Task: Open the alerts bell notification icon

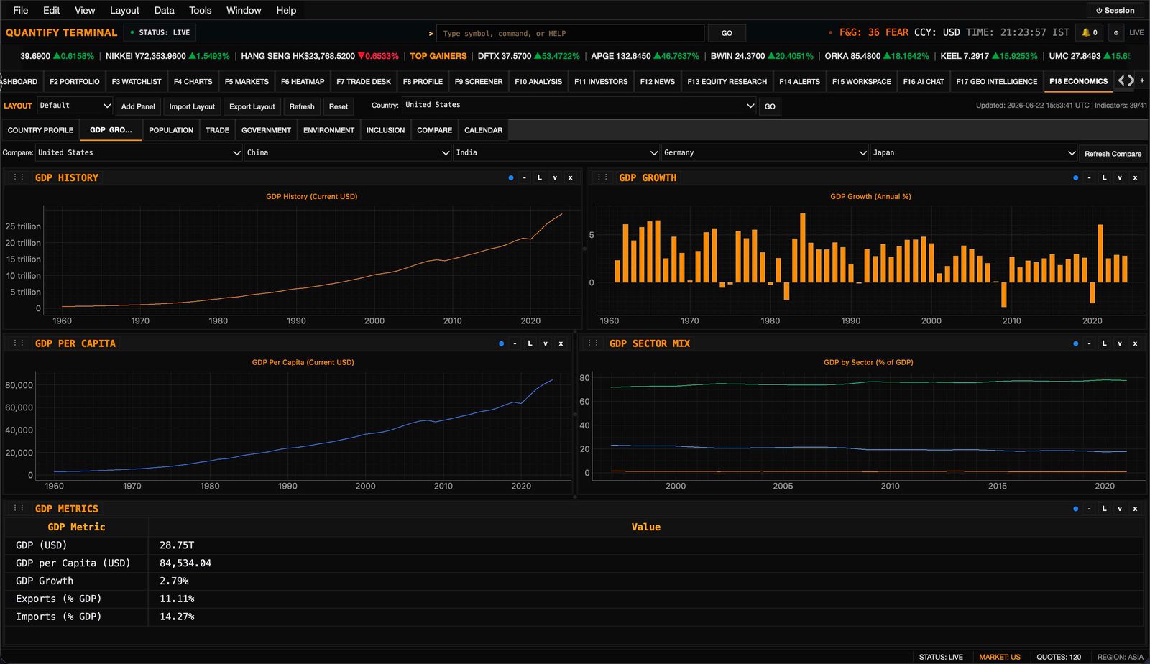Action: (x=1090, y=32)
